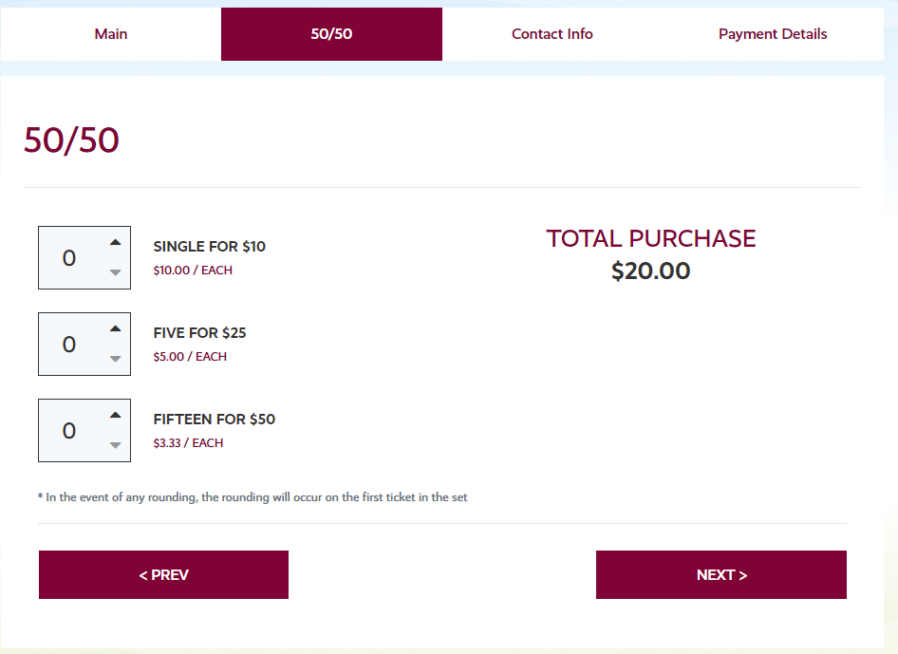Click the Single for $10 label

(x=210, y=246)
